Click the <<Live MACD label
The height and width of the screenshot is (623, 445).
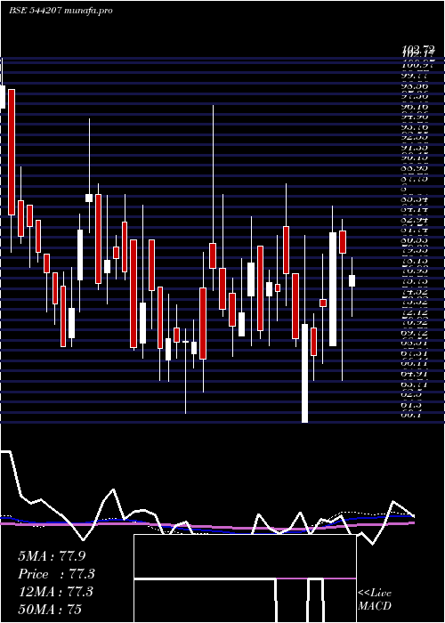tap(375, 599)
